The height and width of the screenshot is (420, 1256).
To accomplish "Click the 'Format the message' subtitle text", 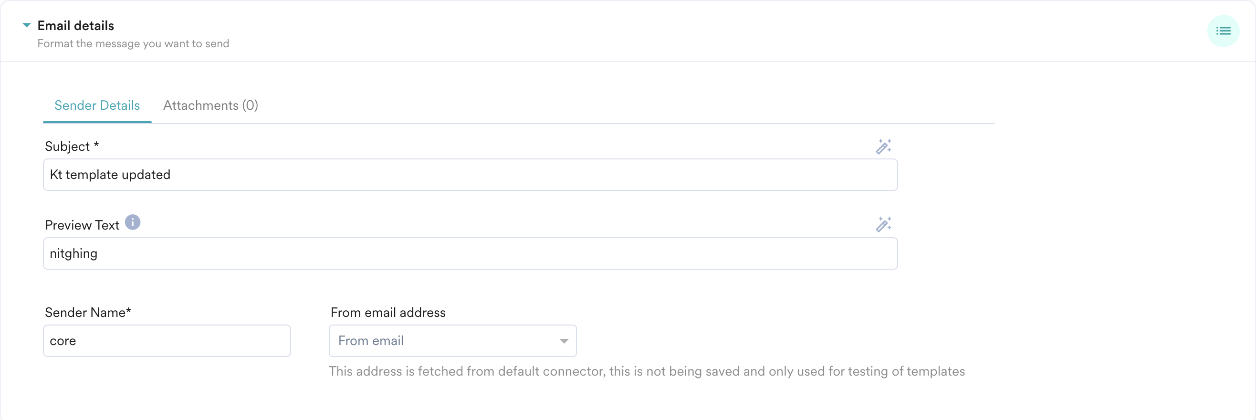I will pyautogui.click(x=133, y=43).
